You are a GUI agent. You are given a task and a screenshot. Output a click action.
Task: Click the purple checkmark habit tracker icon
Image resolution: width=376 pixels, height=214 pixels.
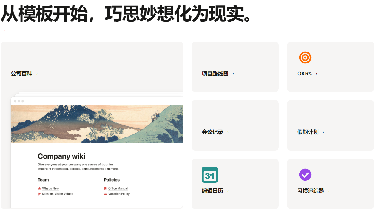tap(305, 175)
